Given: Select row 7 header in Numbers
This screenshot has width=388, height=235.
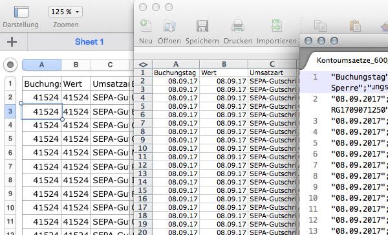Looking at the screenshot, I should pyautogui.click(x=10, y=166).
